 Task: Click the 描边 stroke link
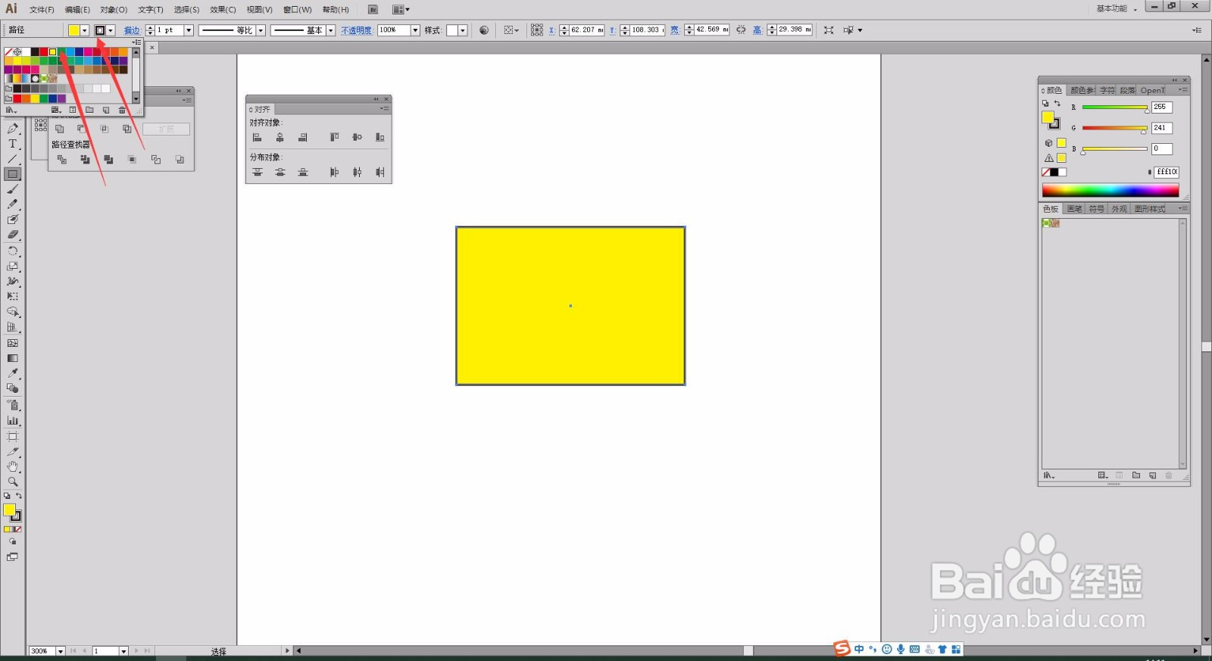pos(132,30)
